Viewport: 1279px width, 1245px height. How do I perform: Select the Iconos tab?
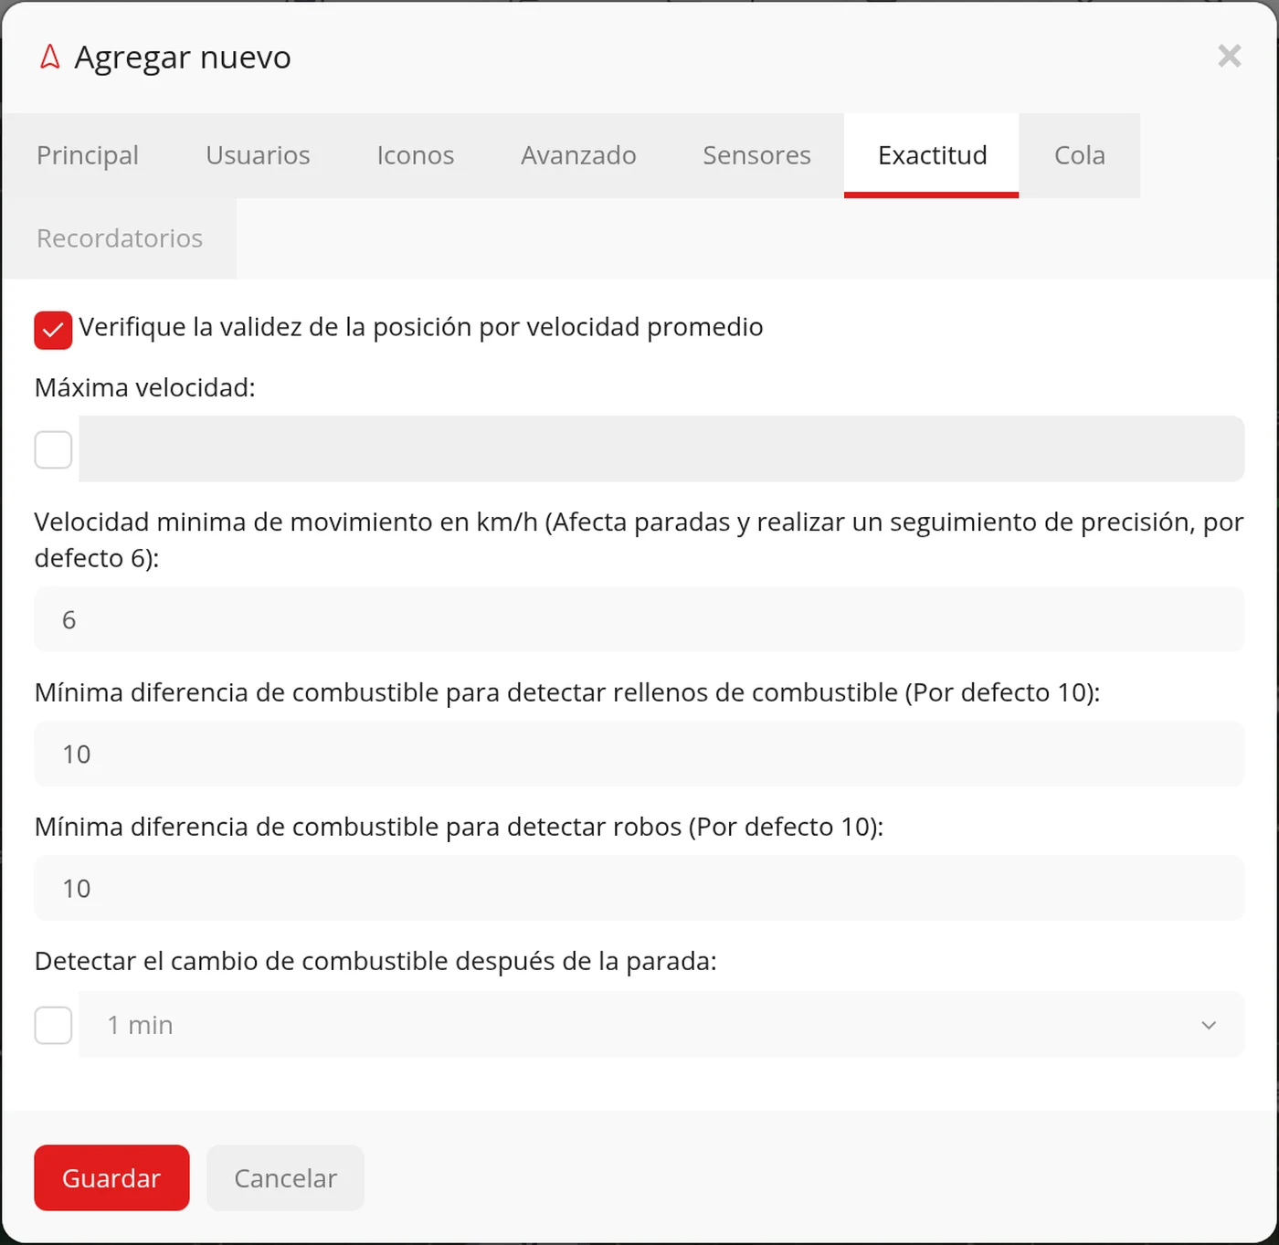pyautogui.click(x=416, y=155)
